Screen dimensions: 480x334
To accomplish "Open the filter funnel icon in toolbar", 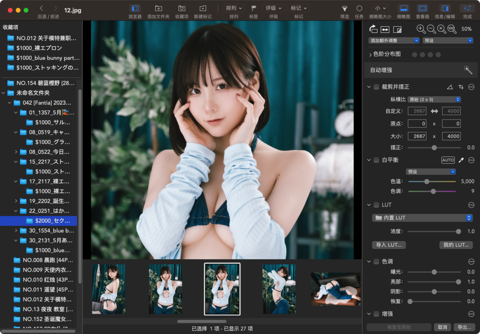I will pos(344,8).
